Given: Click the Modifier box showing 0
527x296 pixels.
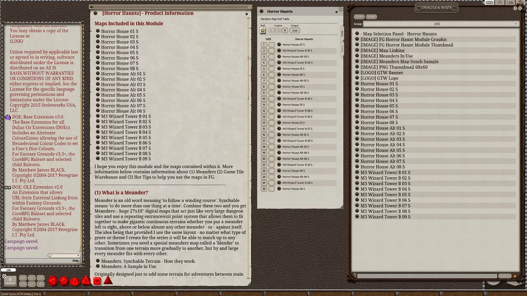Looking at the screenshot, I should point(10,281).
